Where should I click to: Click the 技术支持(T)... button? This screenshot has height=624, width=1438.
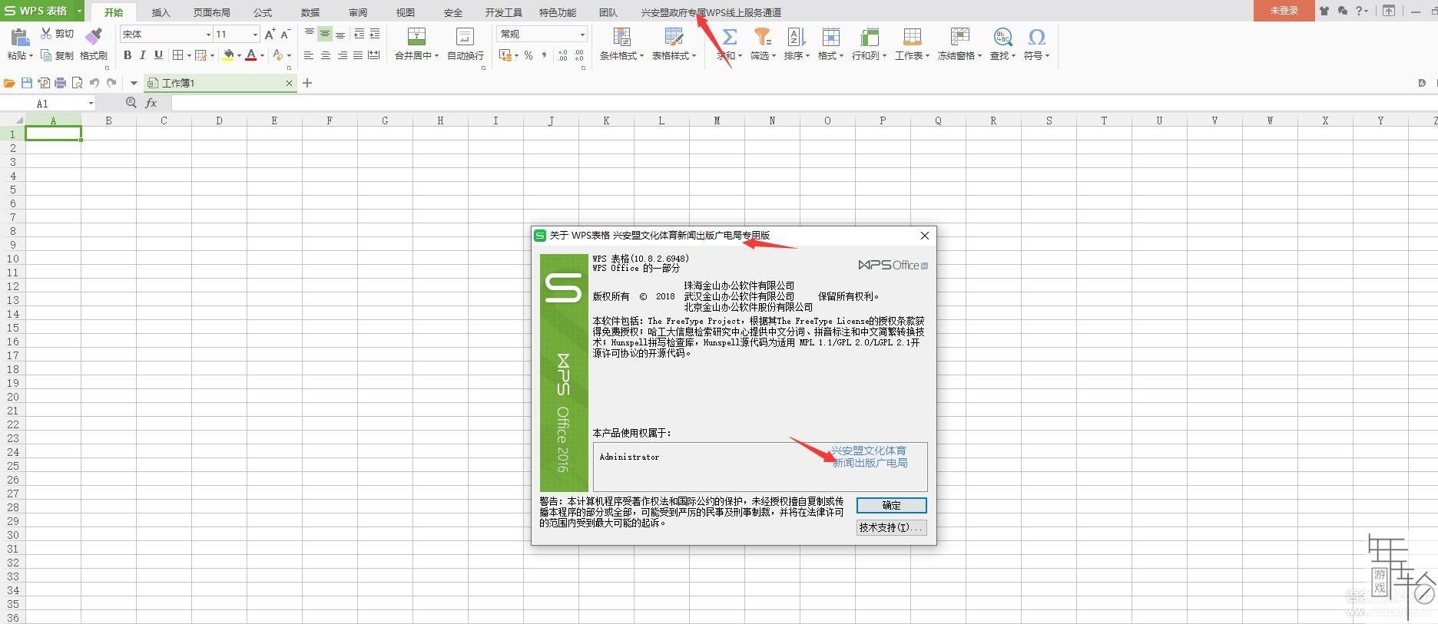[891, 527]
